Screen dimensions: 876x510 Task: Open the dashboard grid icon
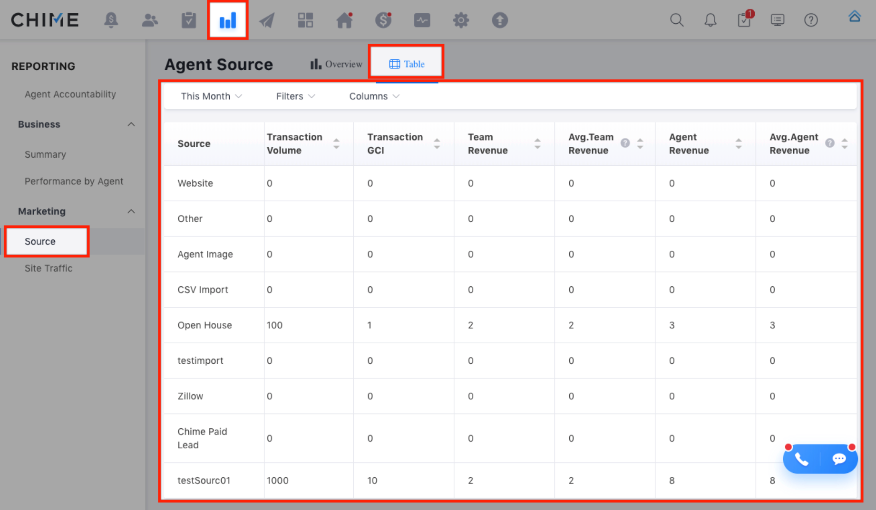(305, 20)
